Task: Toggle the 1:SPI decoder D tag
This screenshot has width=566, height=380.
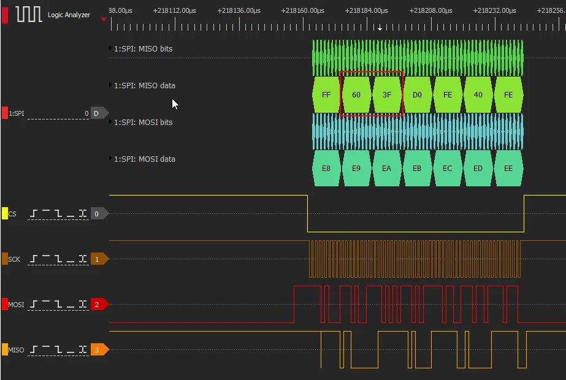Action: pyautogui.click(x=98, y=113)
